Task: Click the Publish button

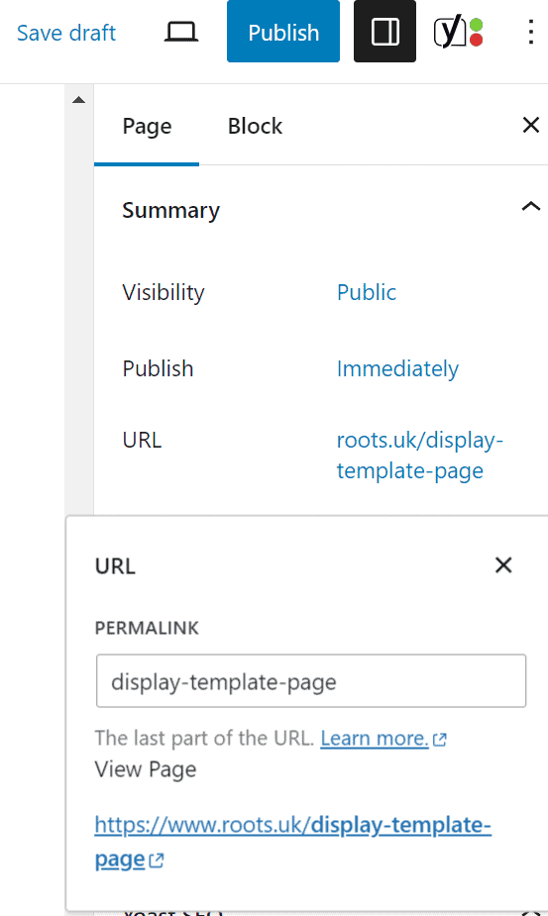Action: [x=283, y=32]
